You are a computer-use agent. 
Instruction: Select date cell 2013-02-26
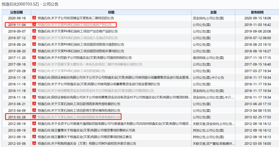click(x=17, y=117)
